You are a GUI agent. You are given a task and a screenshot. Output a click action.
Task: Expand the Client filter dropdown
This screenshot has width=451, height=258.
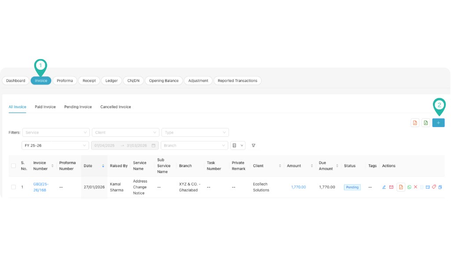point(125,132)
